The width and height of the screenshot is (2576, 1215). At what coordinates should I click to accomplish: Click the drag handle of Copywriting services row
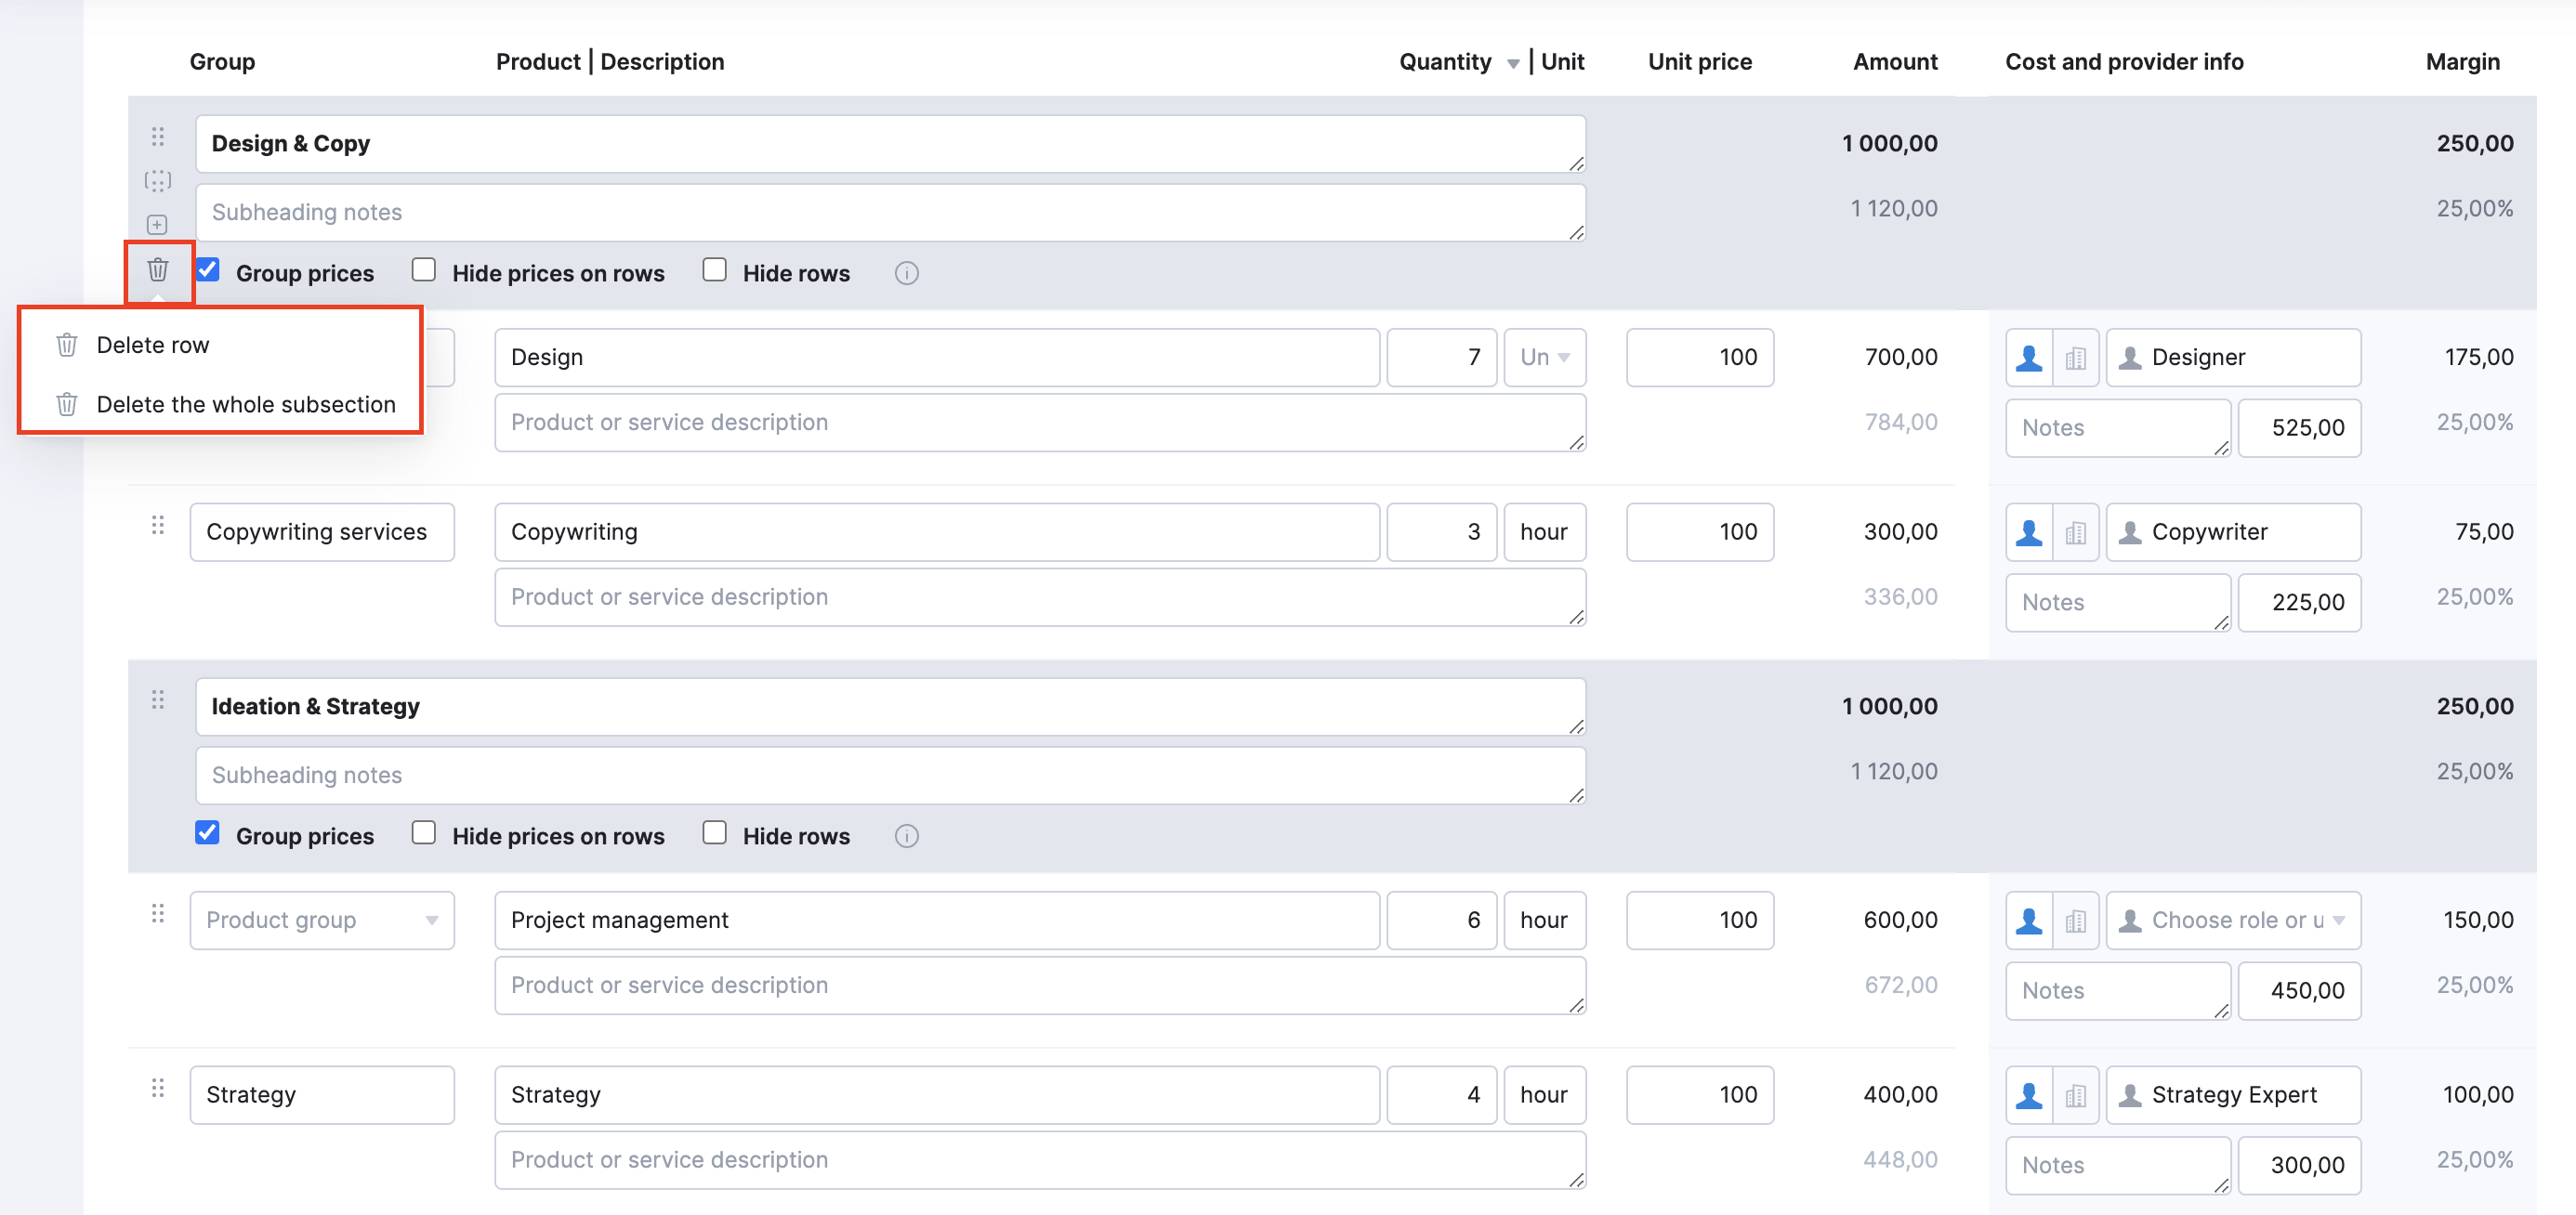point(158,526)
